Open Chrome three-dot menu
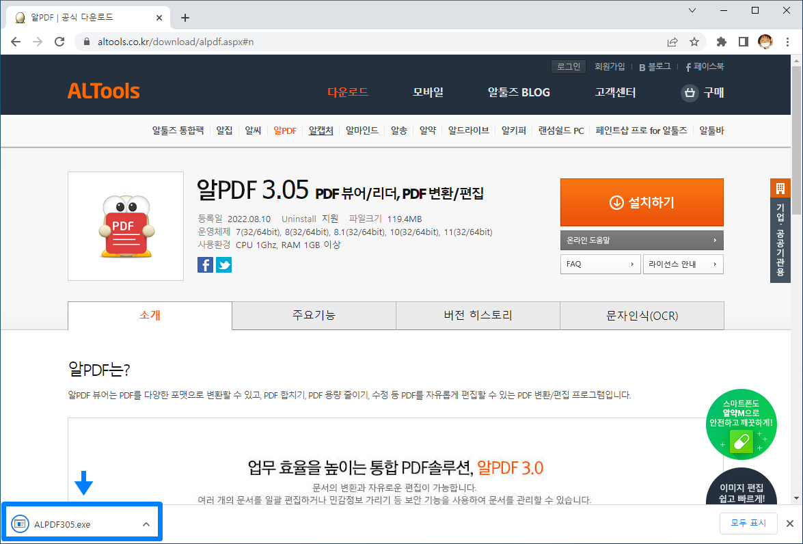The image size is (803, 544). (x=787, y=42)
